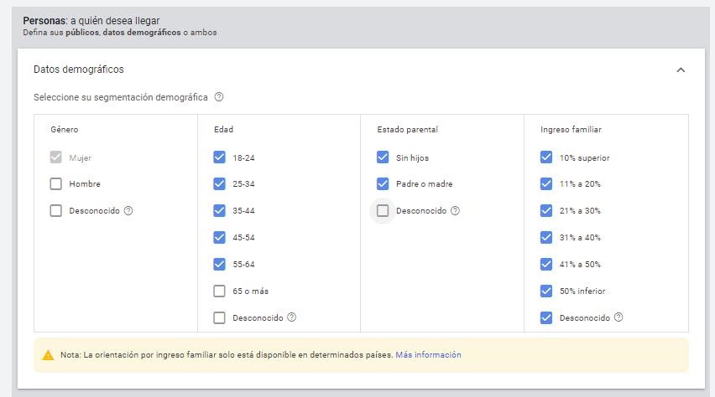The image size is (715, 397).
Task: Click help icon beside Estado parental Desconocido
Action: [455, 211]
